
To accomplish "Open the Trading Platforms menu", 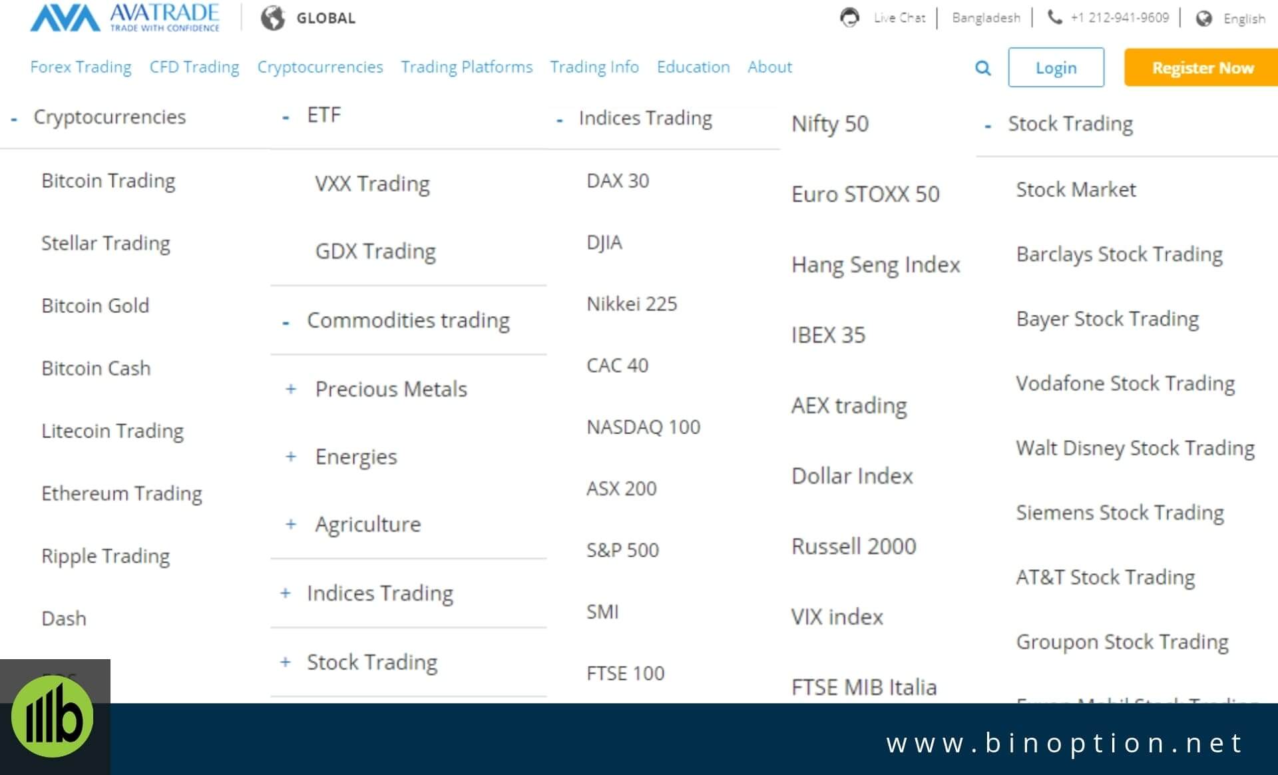I will coord(467,67).
